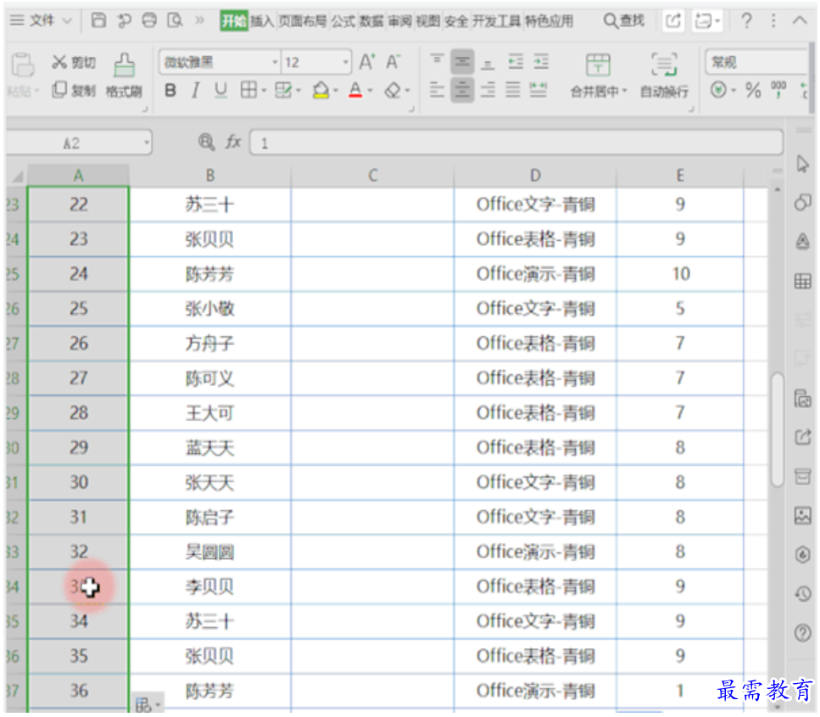
Task: Click the Paste (粘贴) clipboard icon
Action: [23, 65]
